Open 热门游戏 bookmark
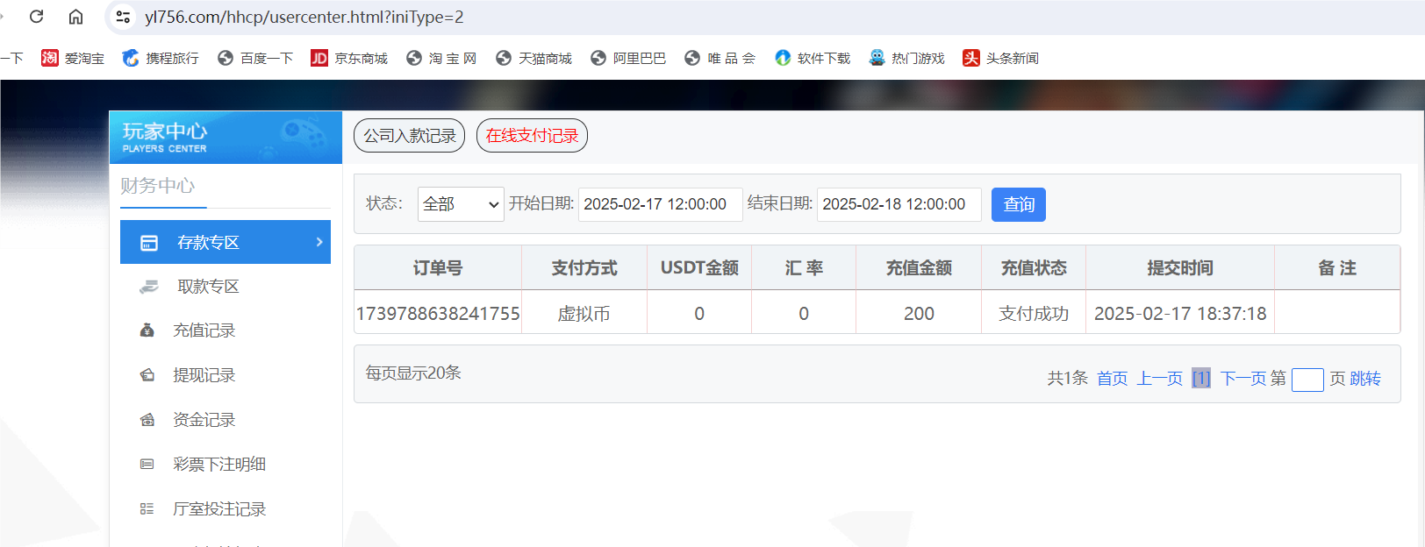Screen dimensions: 1425x547 click(906, 58)
